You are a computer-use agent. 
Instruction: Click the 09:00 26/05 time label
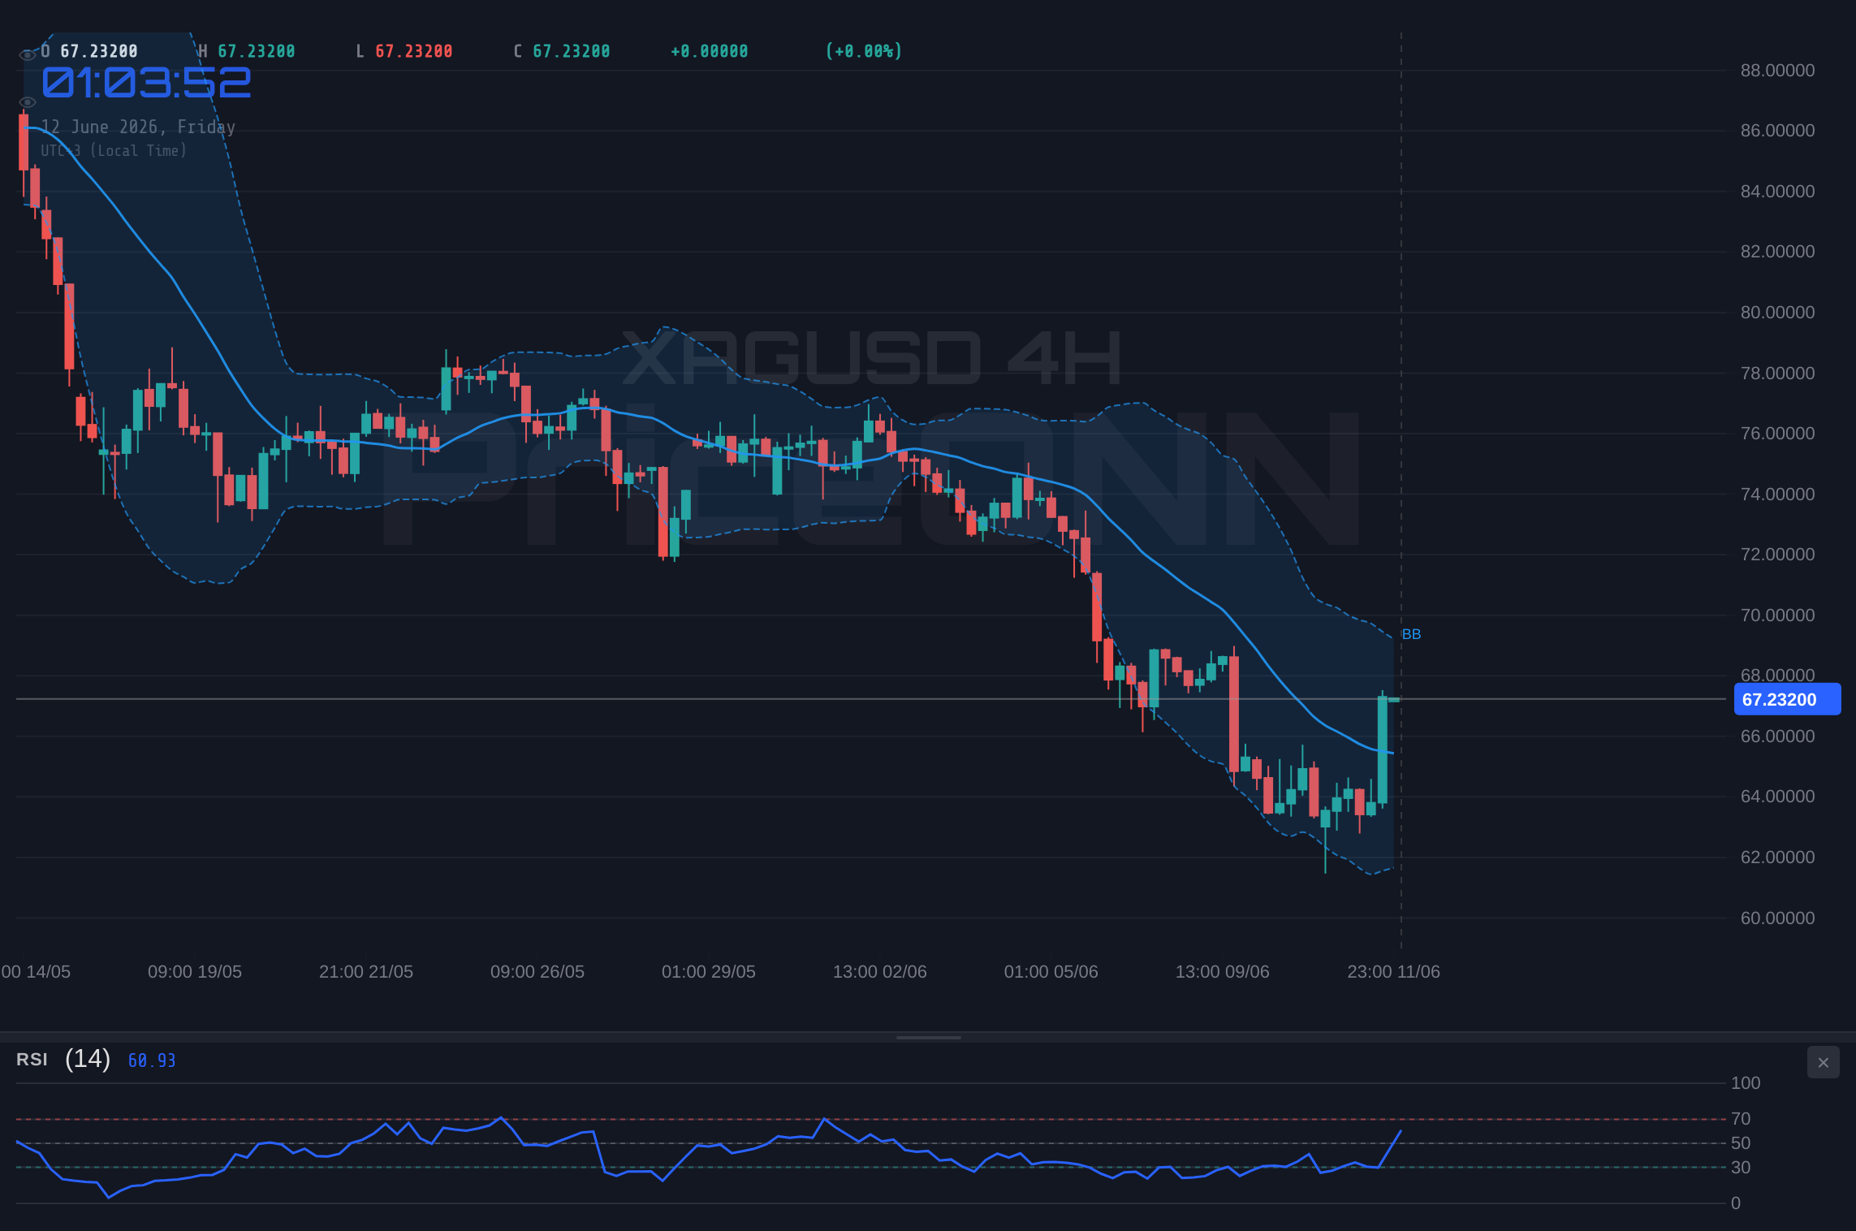[x=537, y=972]
